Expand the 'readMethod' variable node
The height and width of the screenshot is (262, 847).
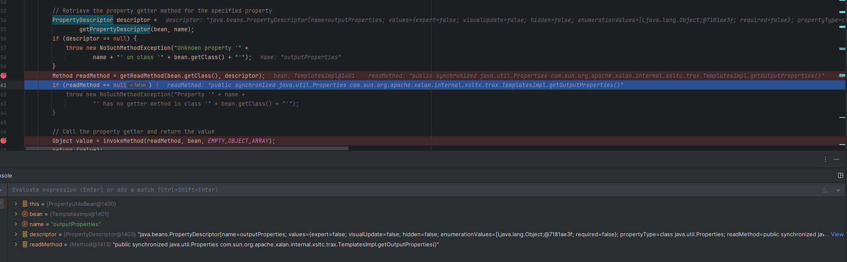[x=16, y=244]
